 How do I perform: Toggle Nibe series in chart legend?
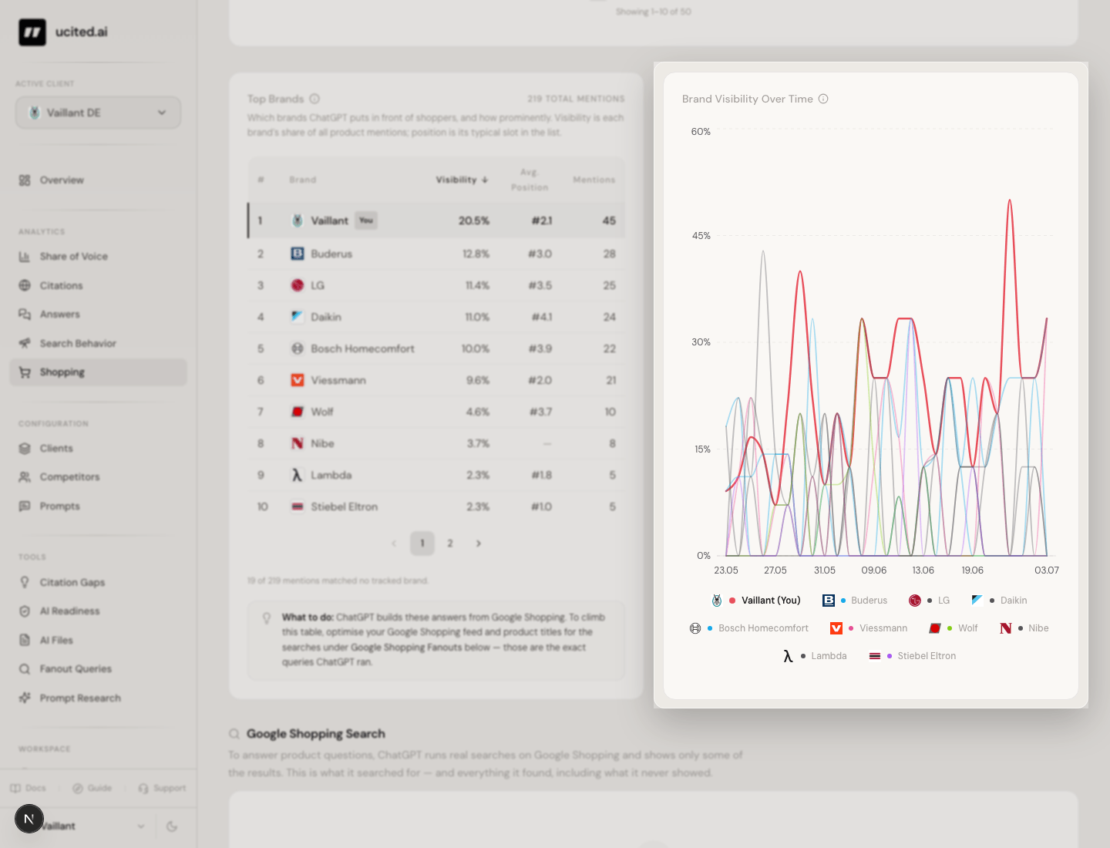click(x=1024, y=628)
